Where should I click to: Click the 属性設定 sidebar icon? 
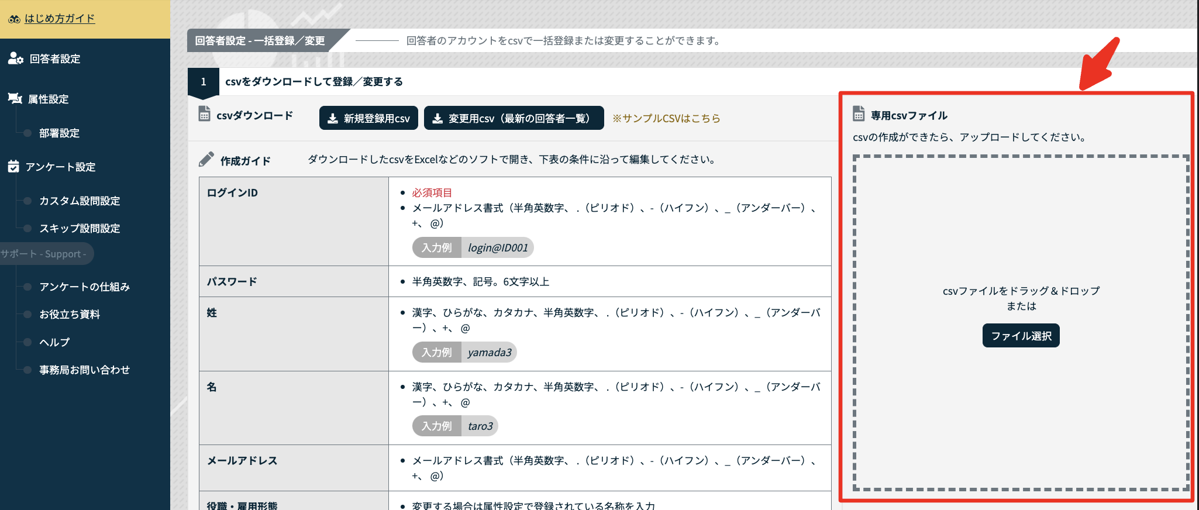[15, 99]
